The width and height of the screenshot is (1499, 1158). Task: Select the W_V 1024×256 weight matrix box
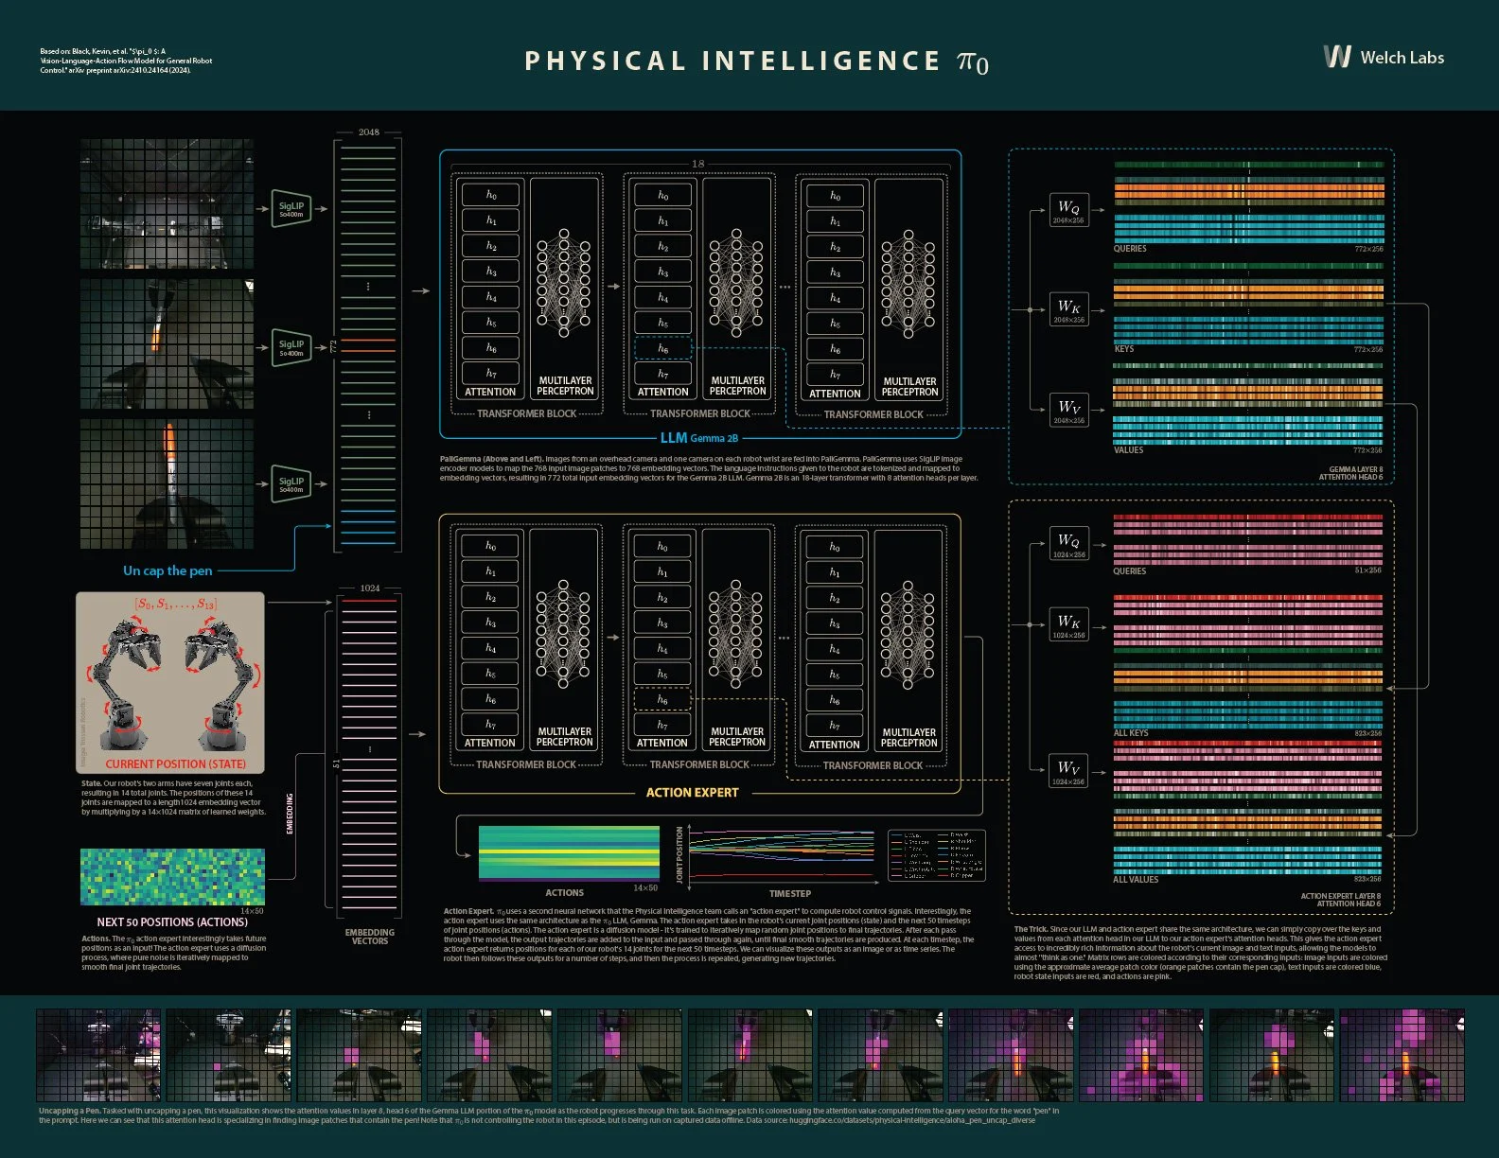tap(1068, 771)
